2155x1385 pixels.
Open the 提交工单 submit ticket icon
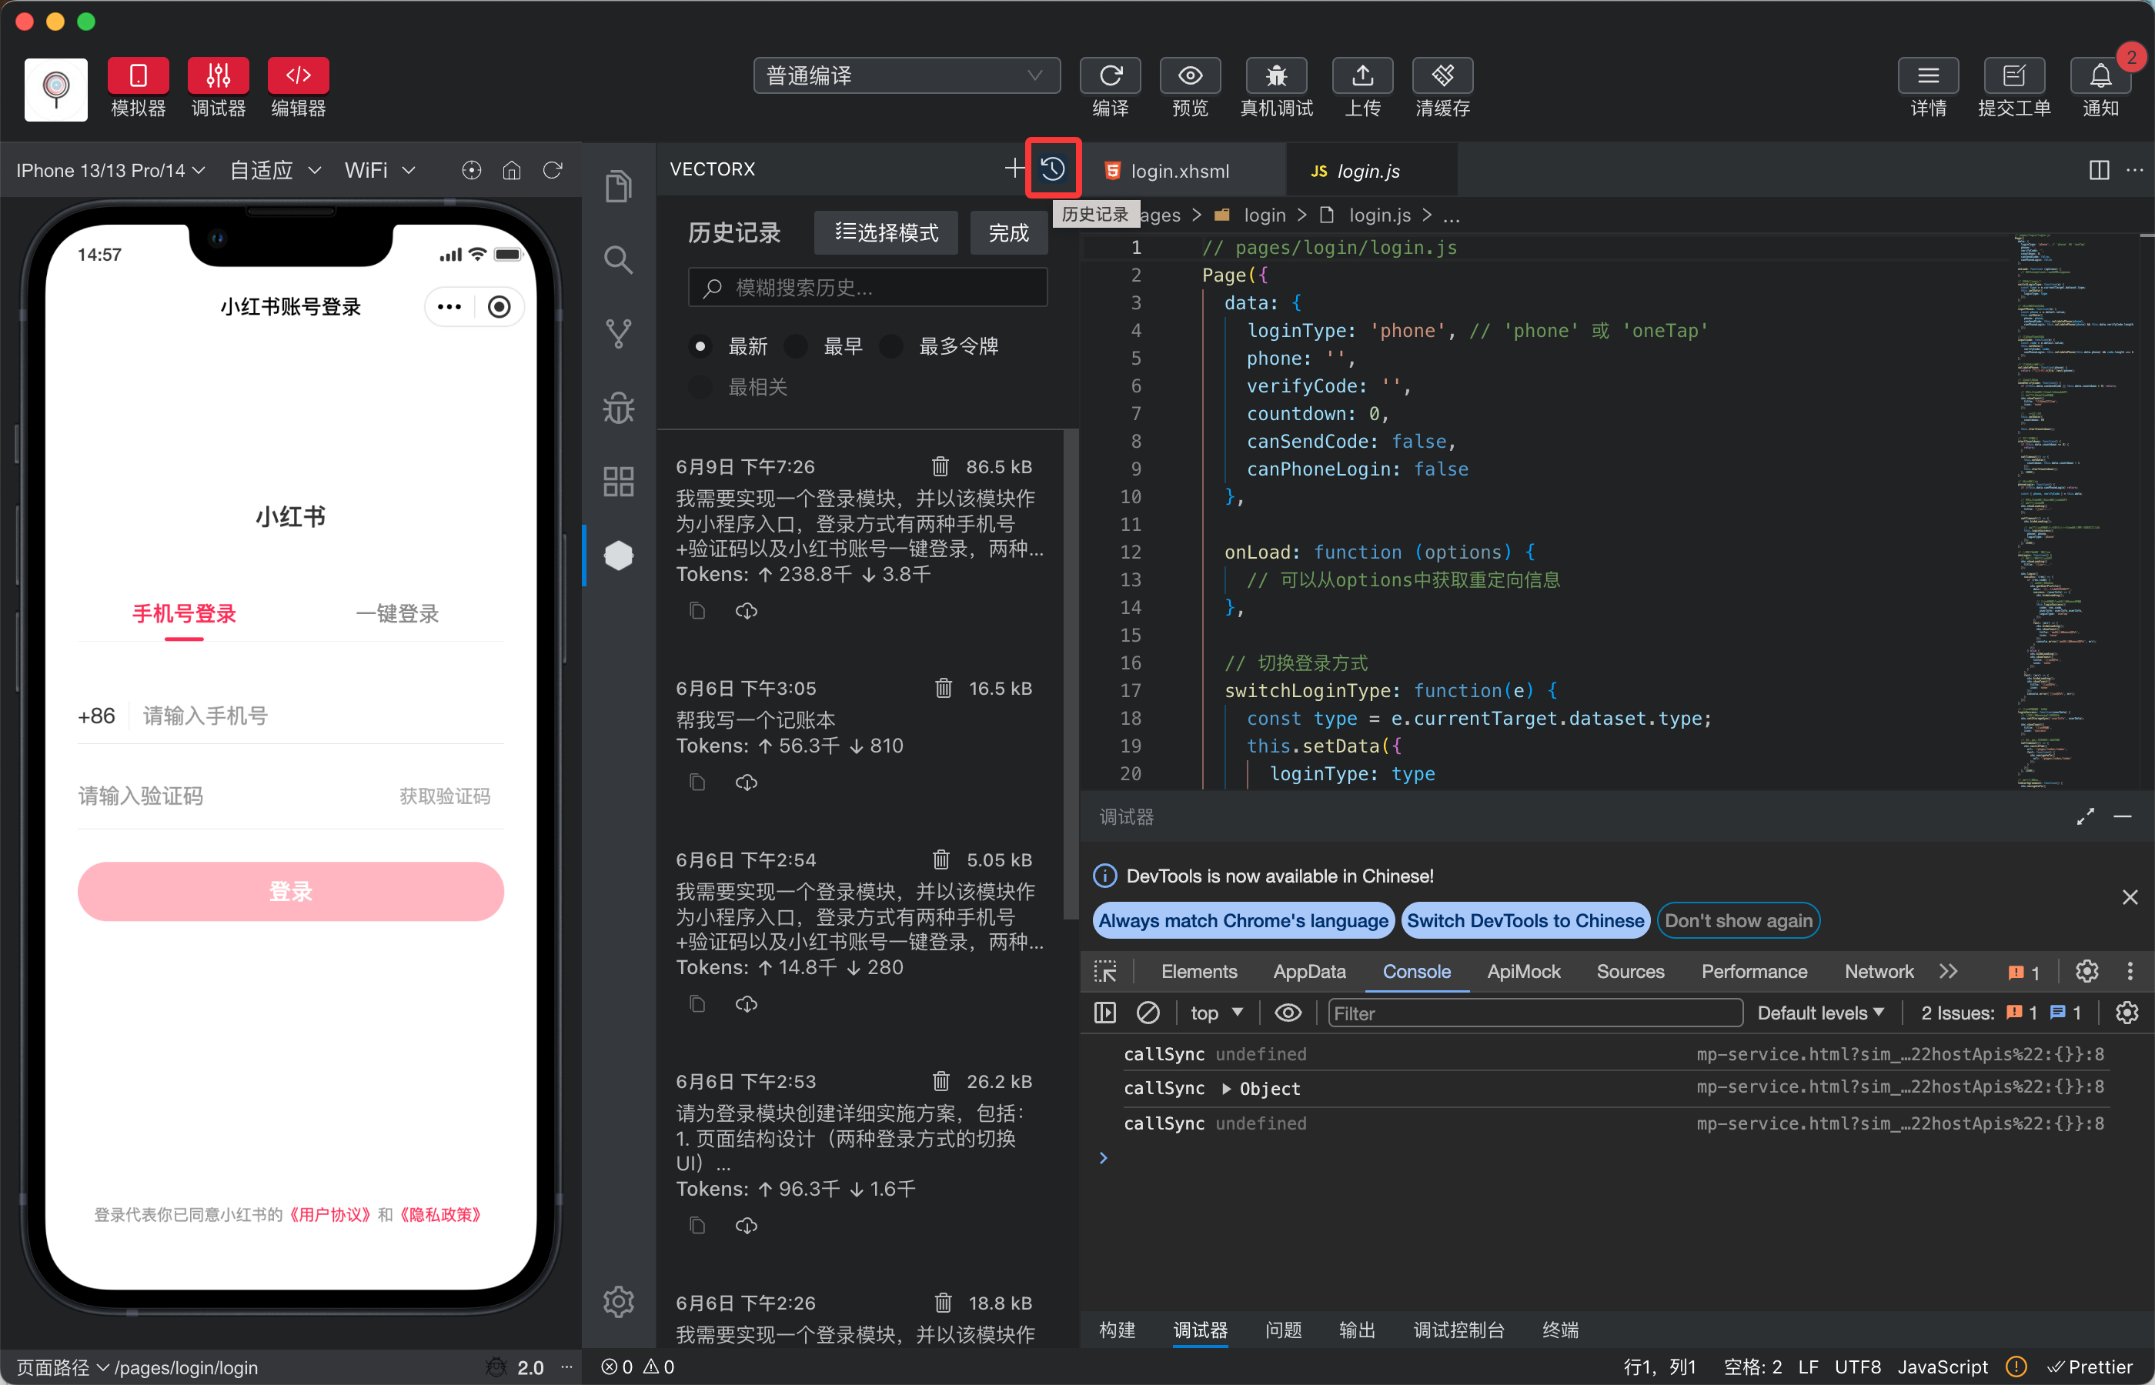pos(2014,75)
